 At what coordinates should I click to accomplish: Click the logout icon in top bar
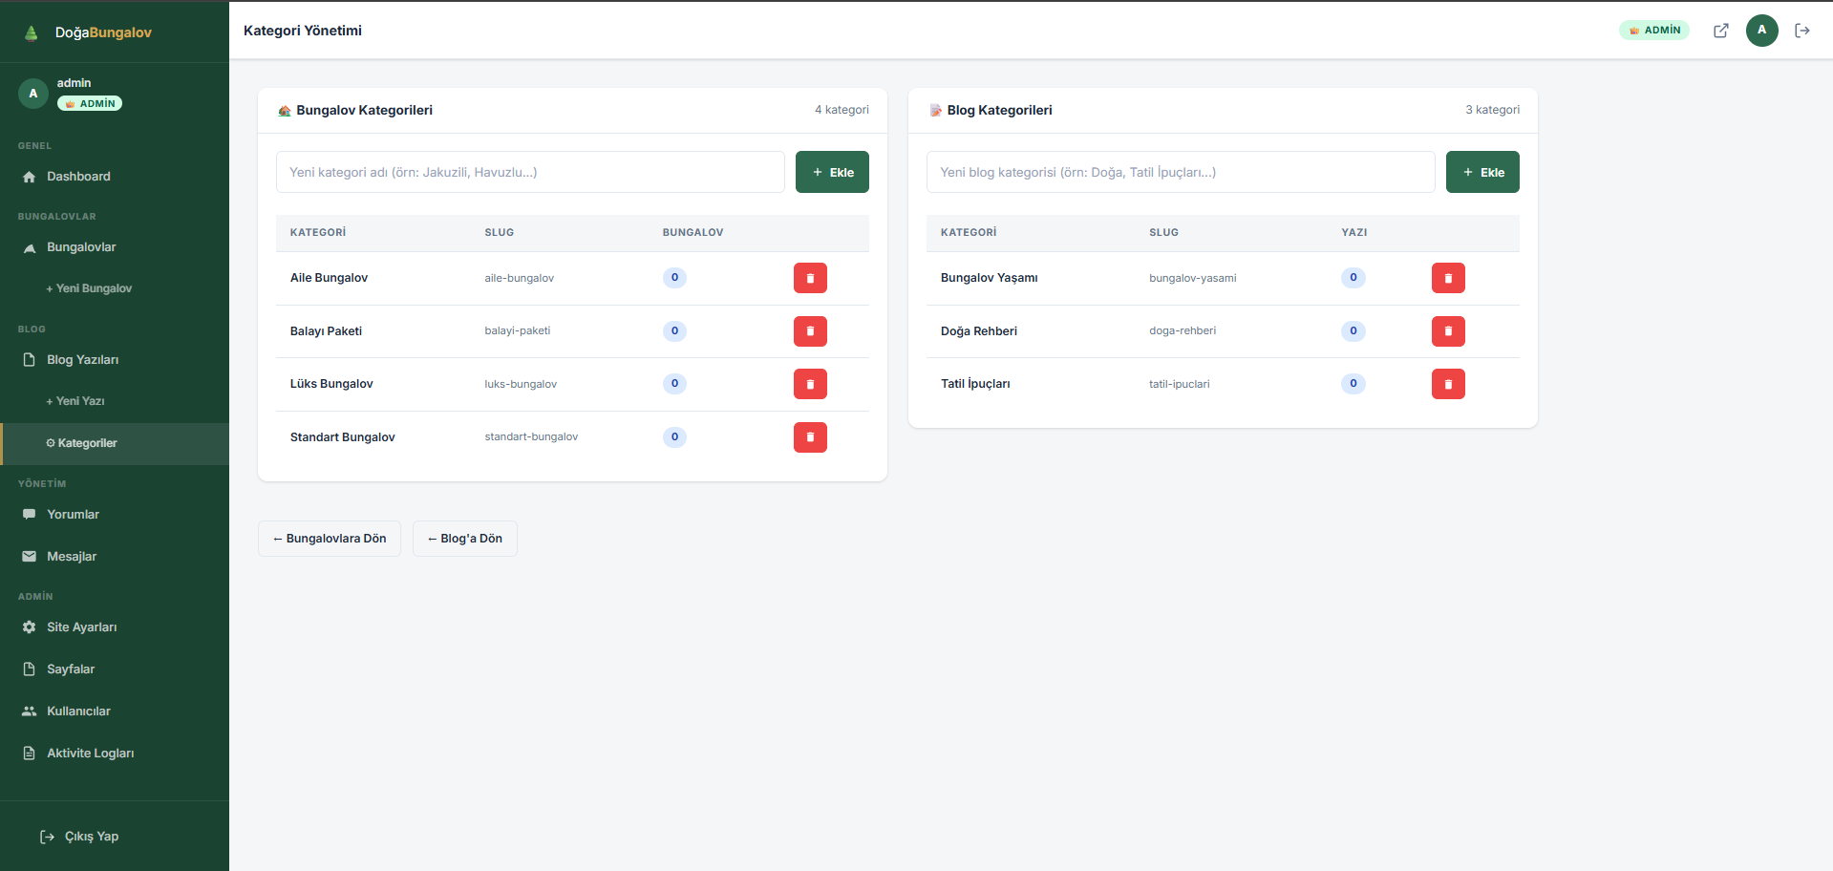click(1801, 31)
